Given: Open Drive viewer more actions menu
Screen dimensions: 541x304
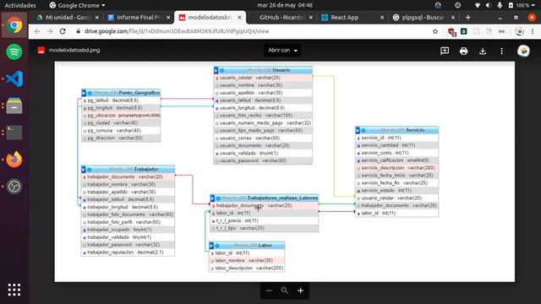Looking at the screenshot, I should tap(501, 51).
